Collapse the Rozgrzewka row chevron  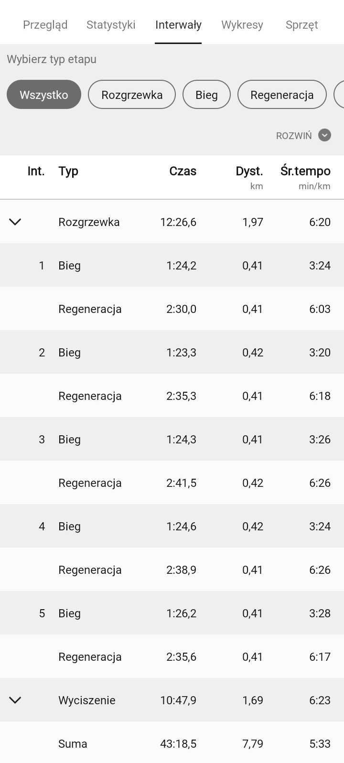click(15, 222)
